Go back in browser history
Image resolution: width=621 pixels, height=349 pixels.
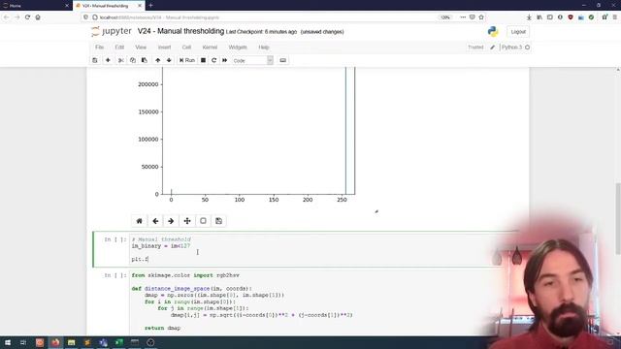[7, 17]
